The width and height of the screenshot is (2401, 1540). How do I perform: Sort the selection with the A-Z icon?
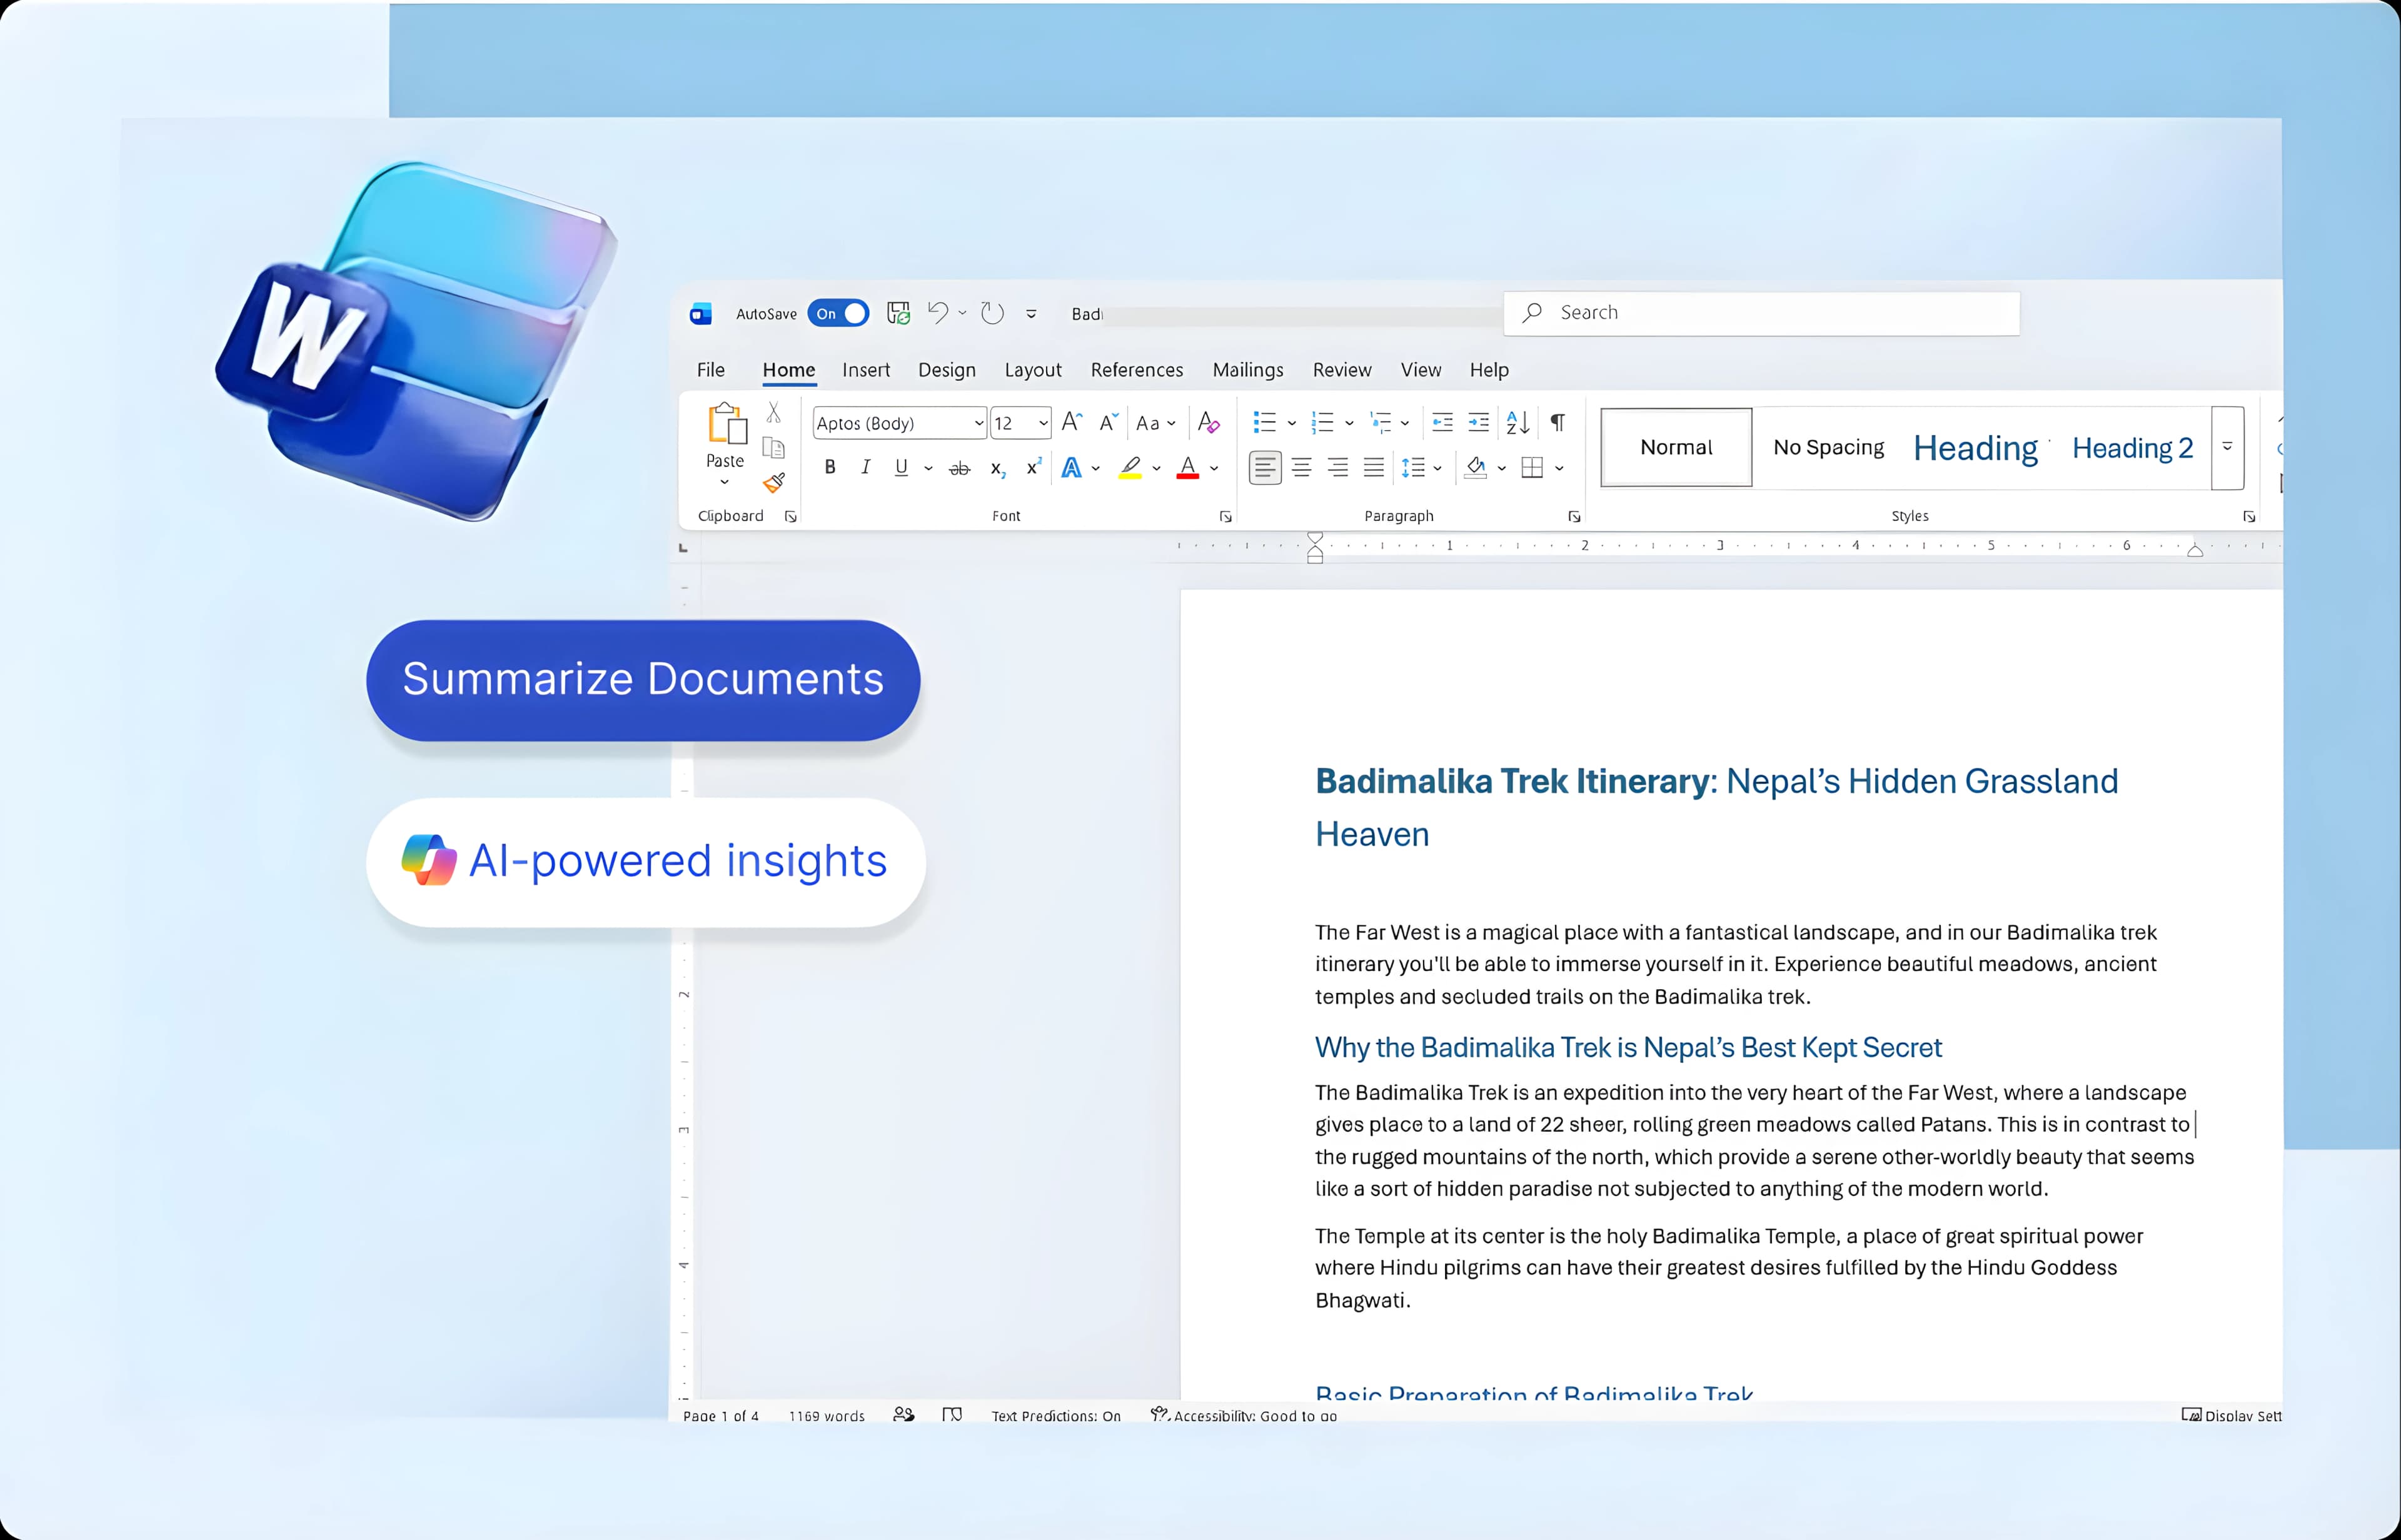[x=1517, y=422]
